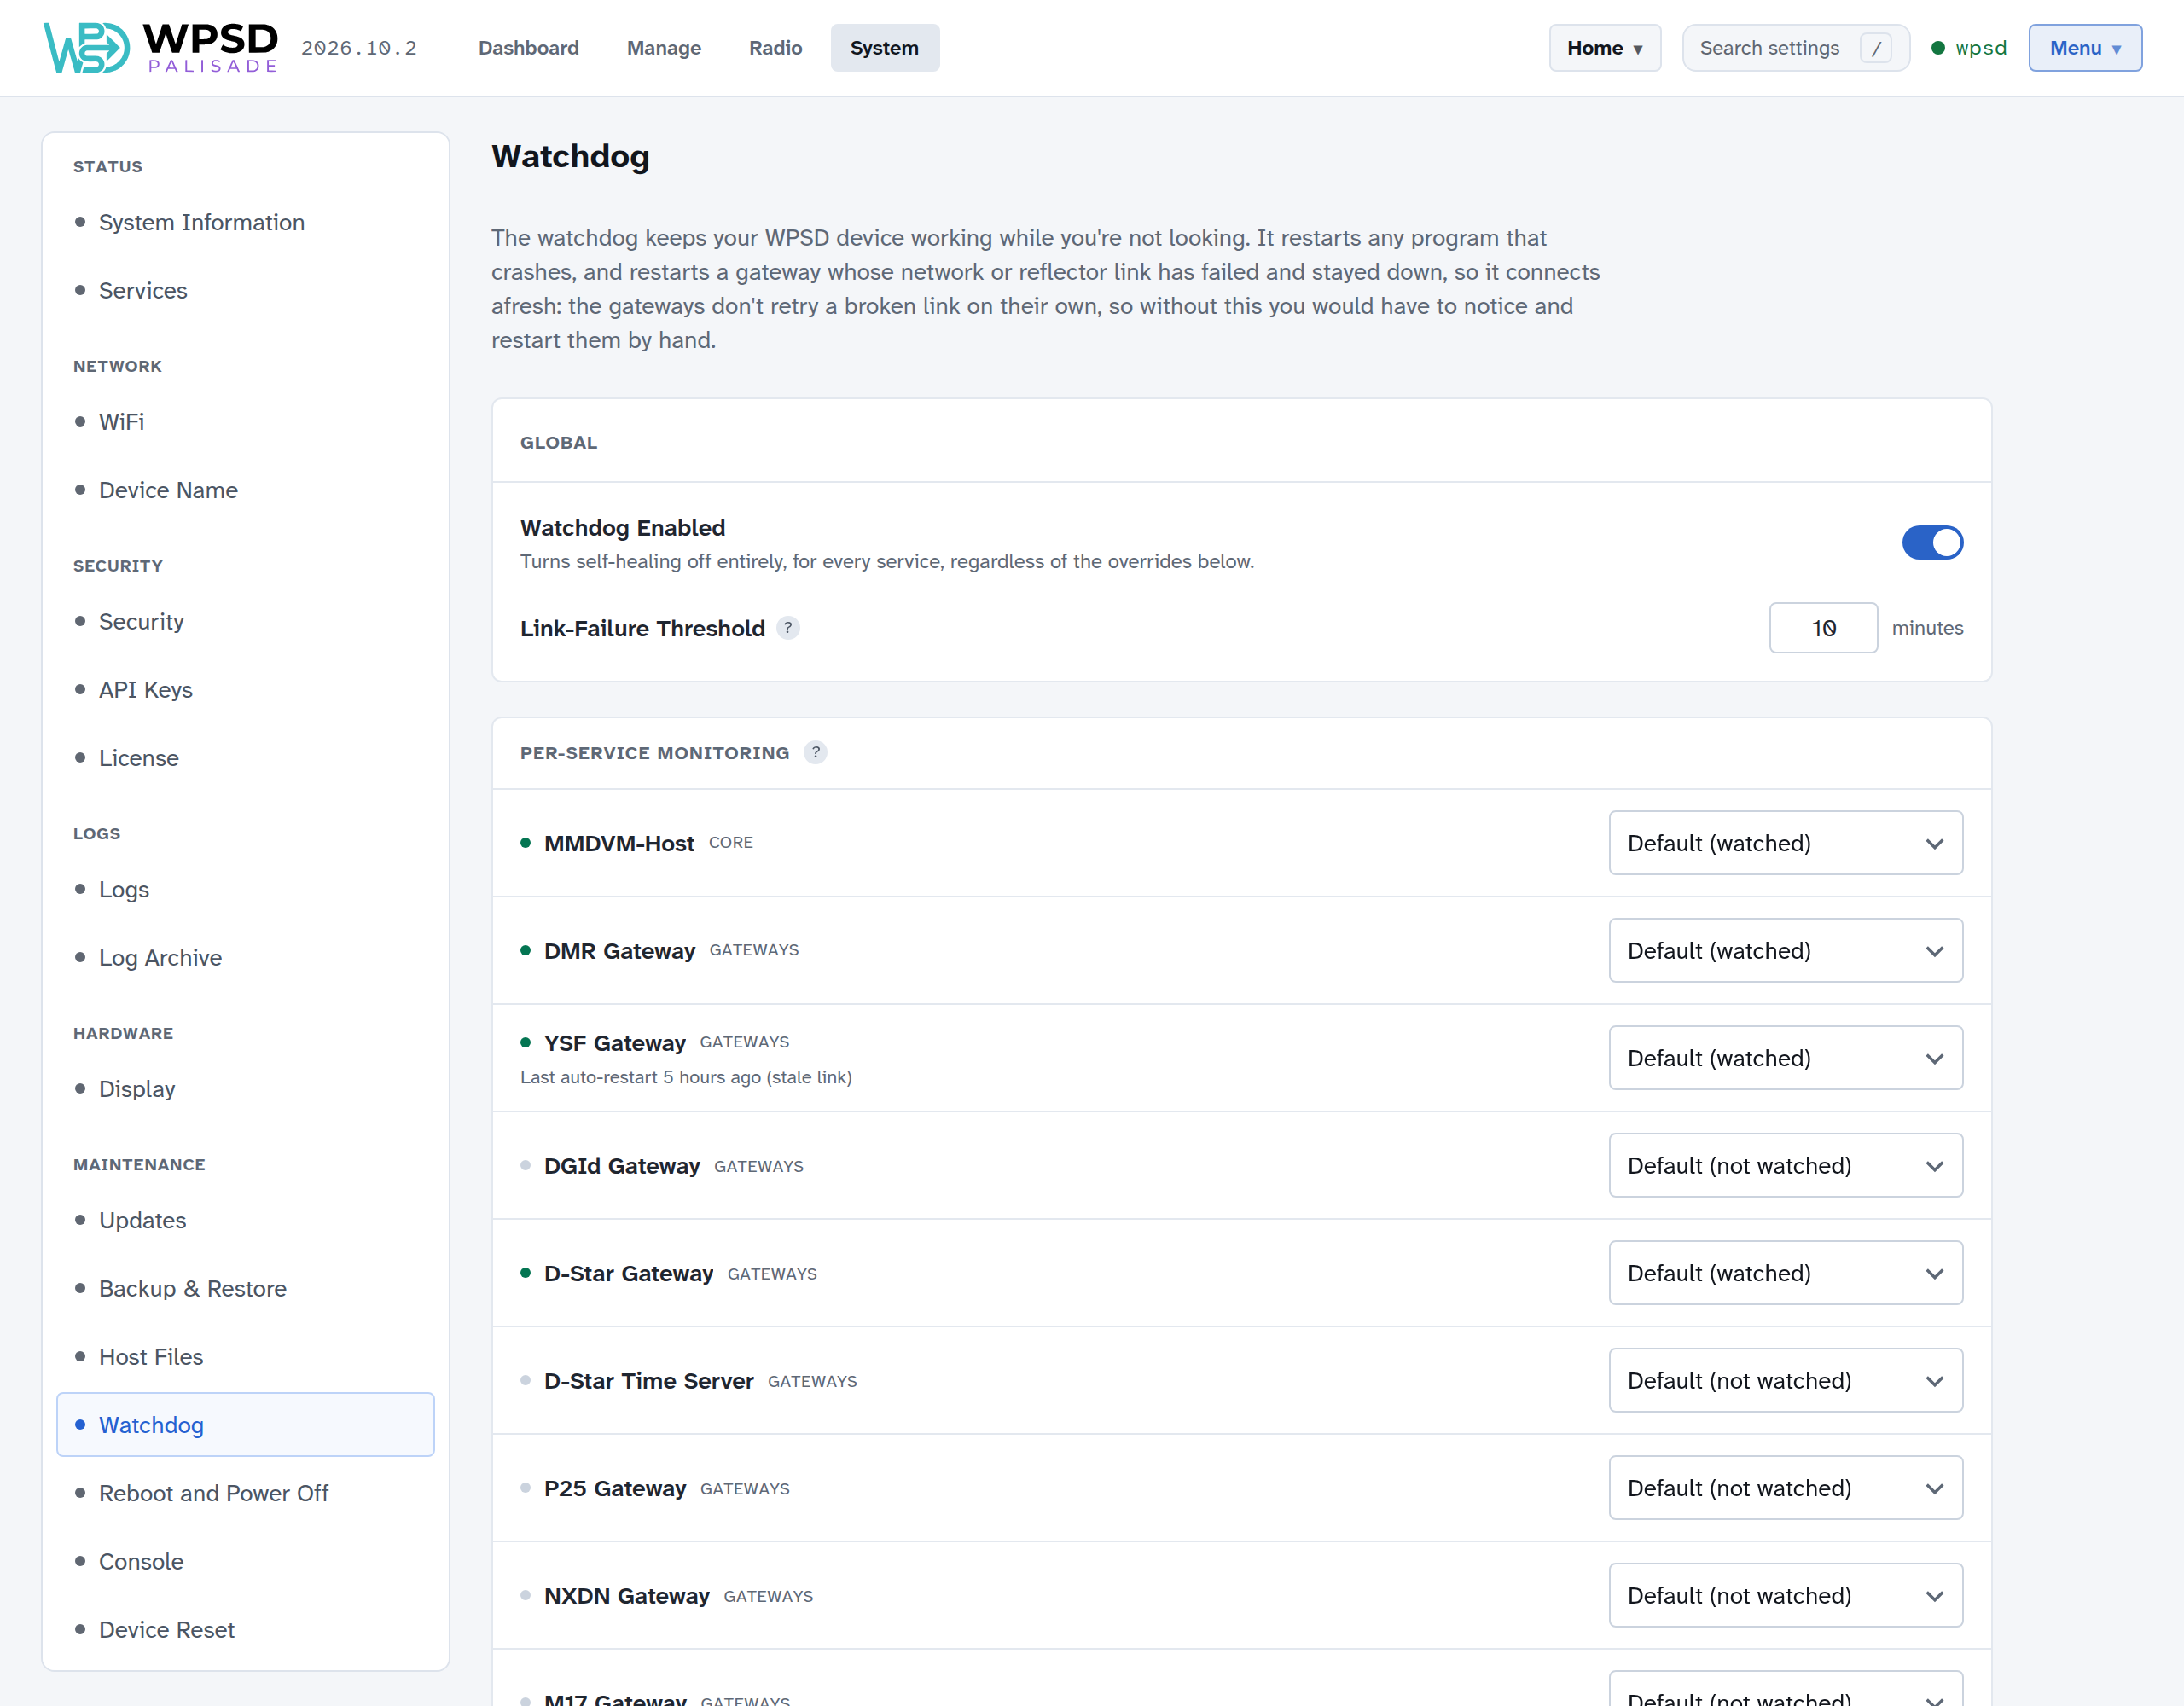This screenshot has width=2184, height=1706.
Task: Focus the Search settings box
Action: coord(1796,48)
